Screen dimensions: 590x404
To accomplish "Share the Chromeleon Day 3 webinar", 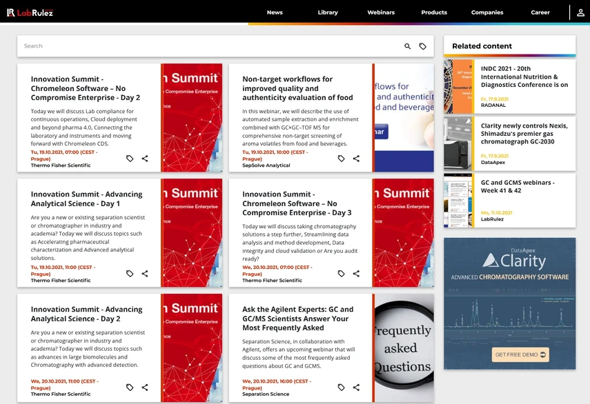I will coord(356,274).
